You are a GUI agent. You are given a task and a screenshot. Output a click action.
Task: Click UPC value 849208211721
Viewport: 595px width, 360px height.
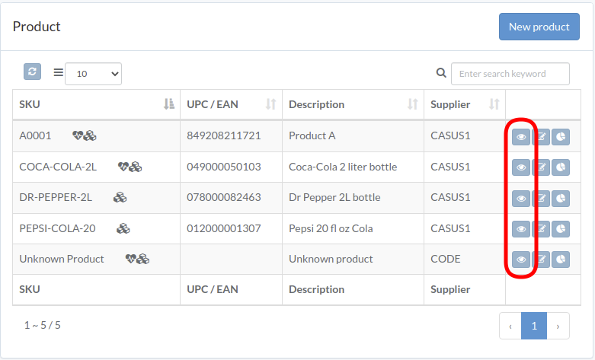point(224,135)
